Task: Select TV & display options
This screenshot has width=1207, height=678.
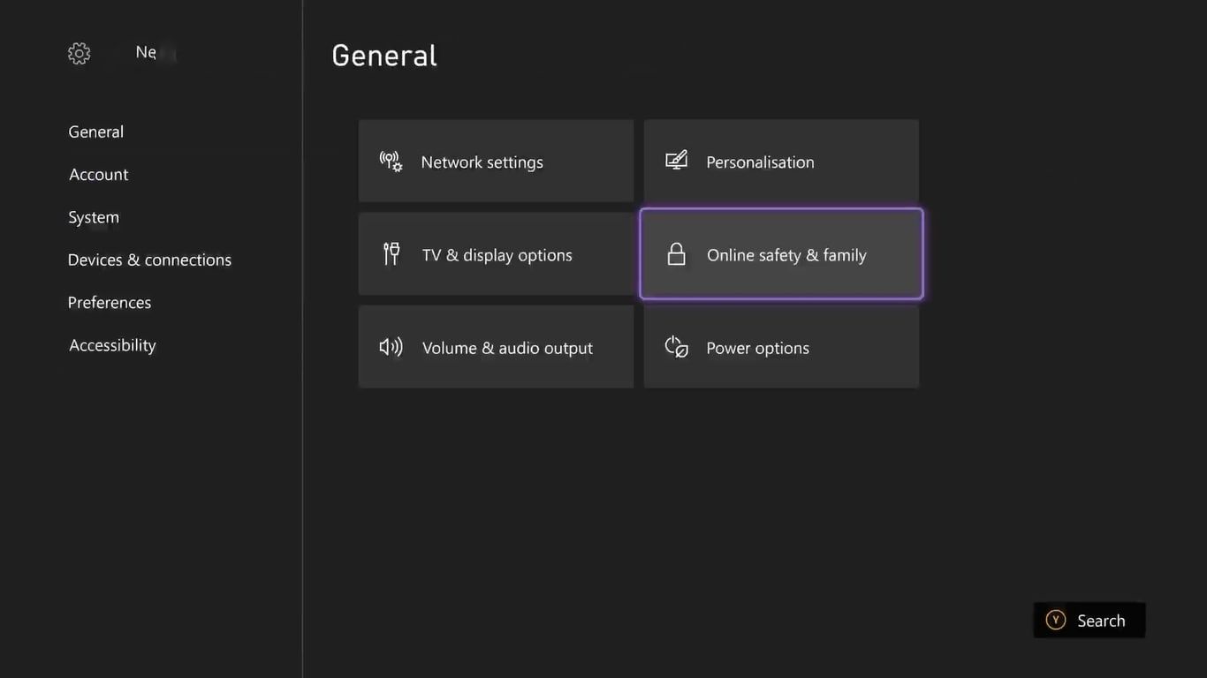Action: tap(496, 254)
